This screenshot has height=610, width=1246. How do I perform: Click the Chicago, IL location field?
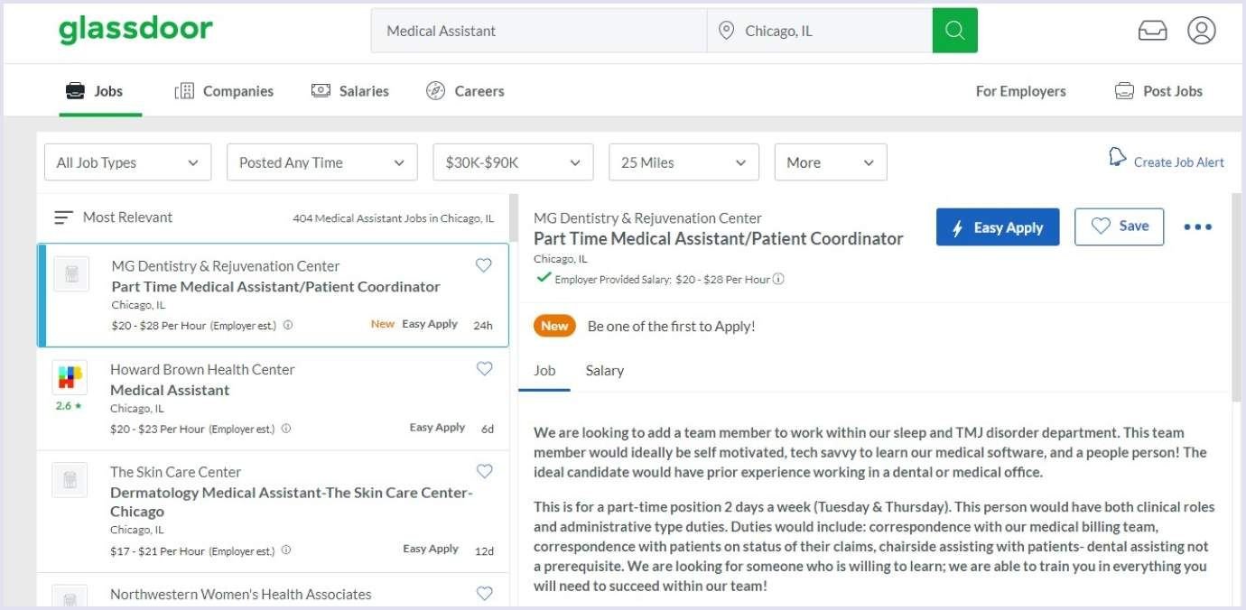point(820,31)
